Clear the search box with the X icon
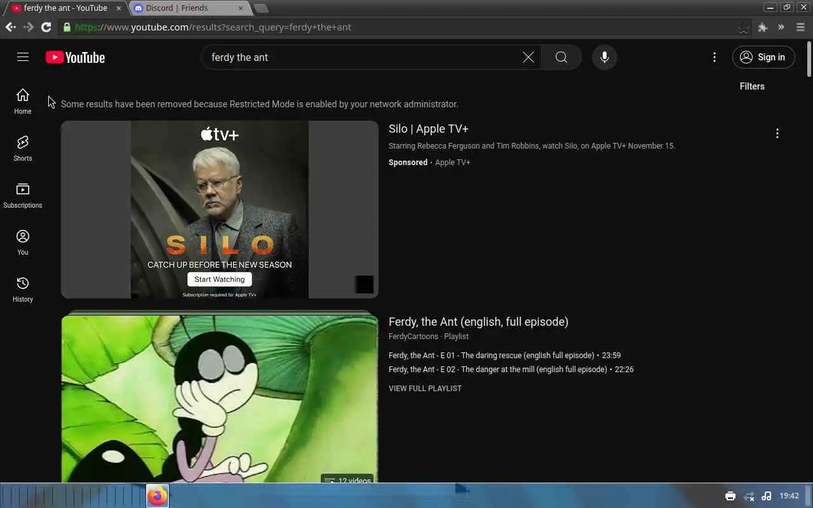The image size is (813, 508). (x=528, y=57)
